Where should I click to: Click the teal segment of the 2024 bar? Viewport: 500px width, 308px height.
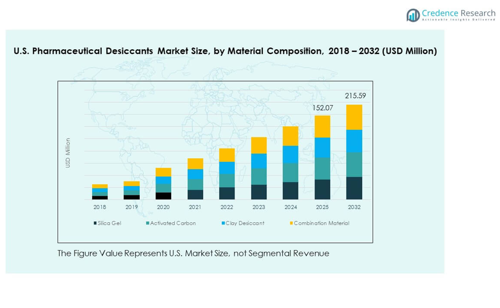(290, 173)
